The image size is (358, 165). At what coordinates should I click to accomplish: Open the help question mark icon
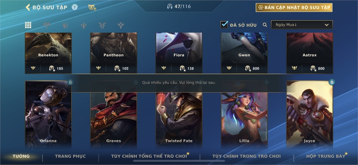[75, 7]
